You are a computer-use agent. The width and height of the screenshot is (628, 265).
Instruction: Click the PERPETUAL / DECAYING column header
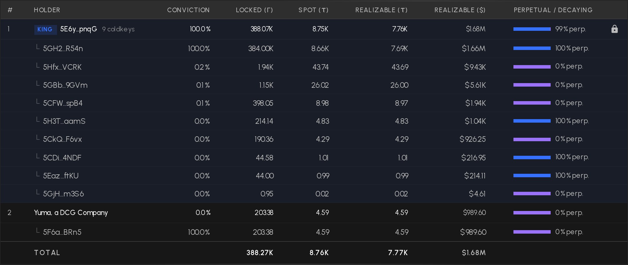(553, 10)
